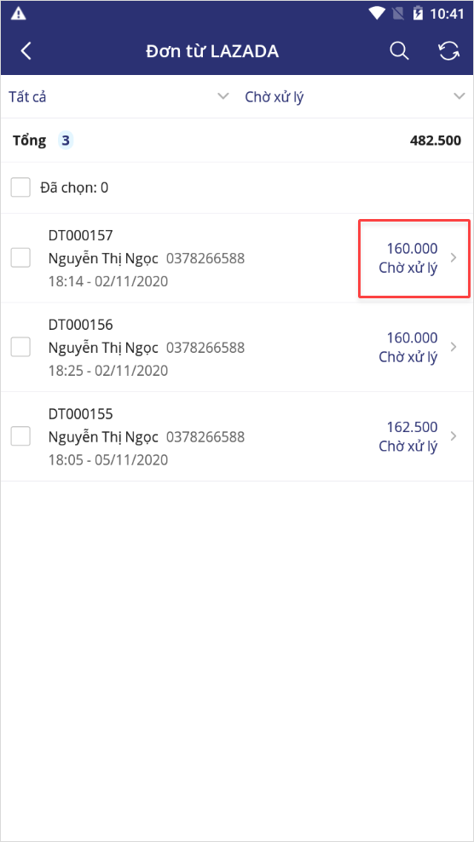This screenshot has height=842, width=474.
Task: Expand order DT000156 with its arrow
Action: click(454, 347)
